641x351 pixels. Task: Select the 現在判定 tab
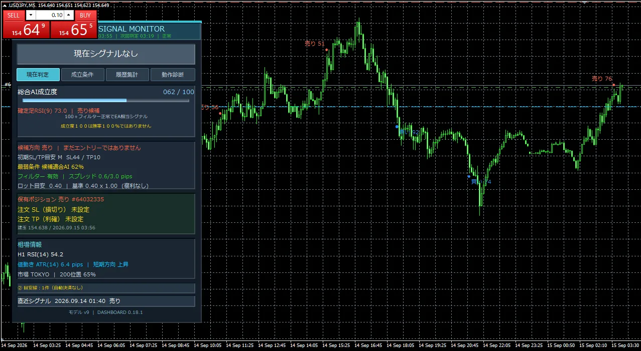click(x=38, y=75)
